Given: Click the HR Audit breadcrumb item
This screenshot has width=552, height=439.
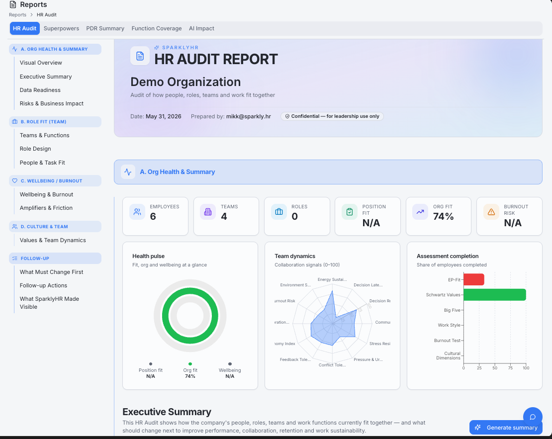Looking at the screenshot, I should tap(46, 15).
